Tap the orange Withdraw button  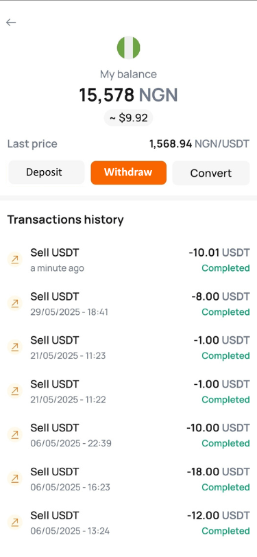point(129,173)
